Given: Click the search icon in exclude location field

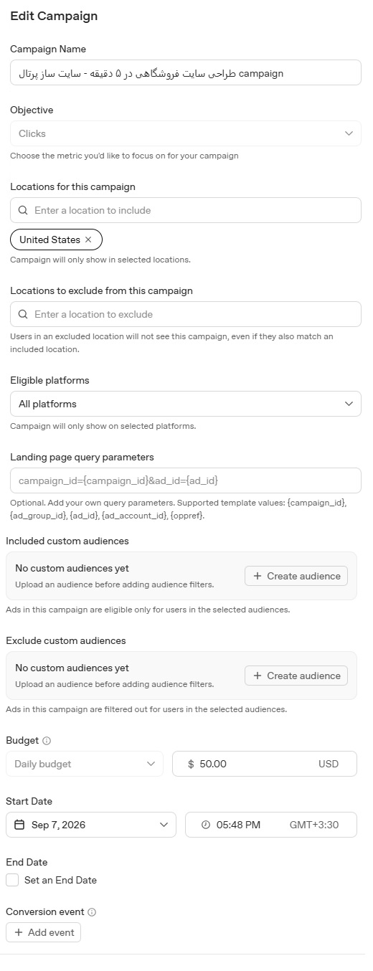Looking at the screenshot, I should click(x=23, y=314).
